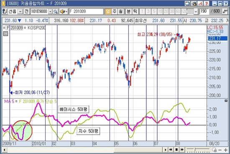Select the 틱 (tick) chart tab
Screen dimensions: 230x154
click(x=135, y=11)
